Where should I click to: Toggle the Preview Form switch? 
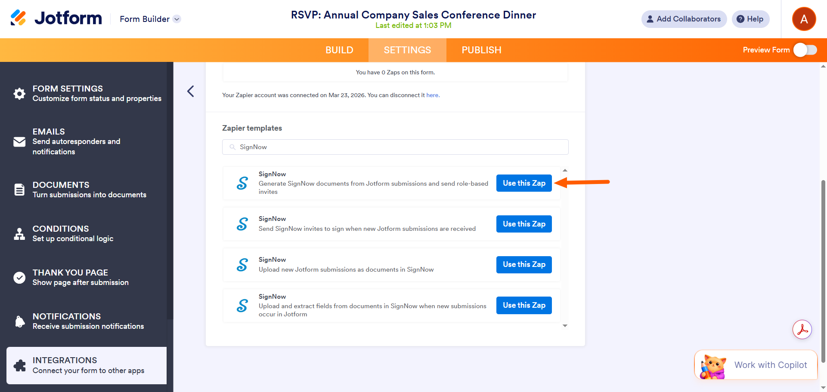(805, 50)
